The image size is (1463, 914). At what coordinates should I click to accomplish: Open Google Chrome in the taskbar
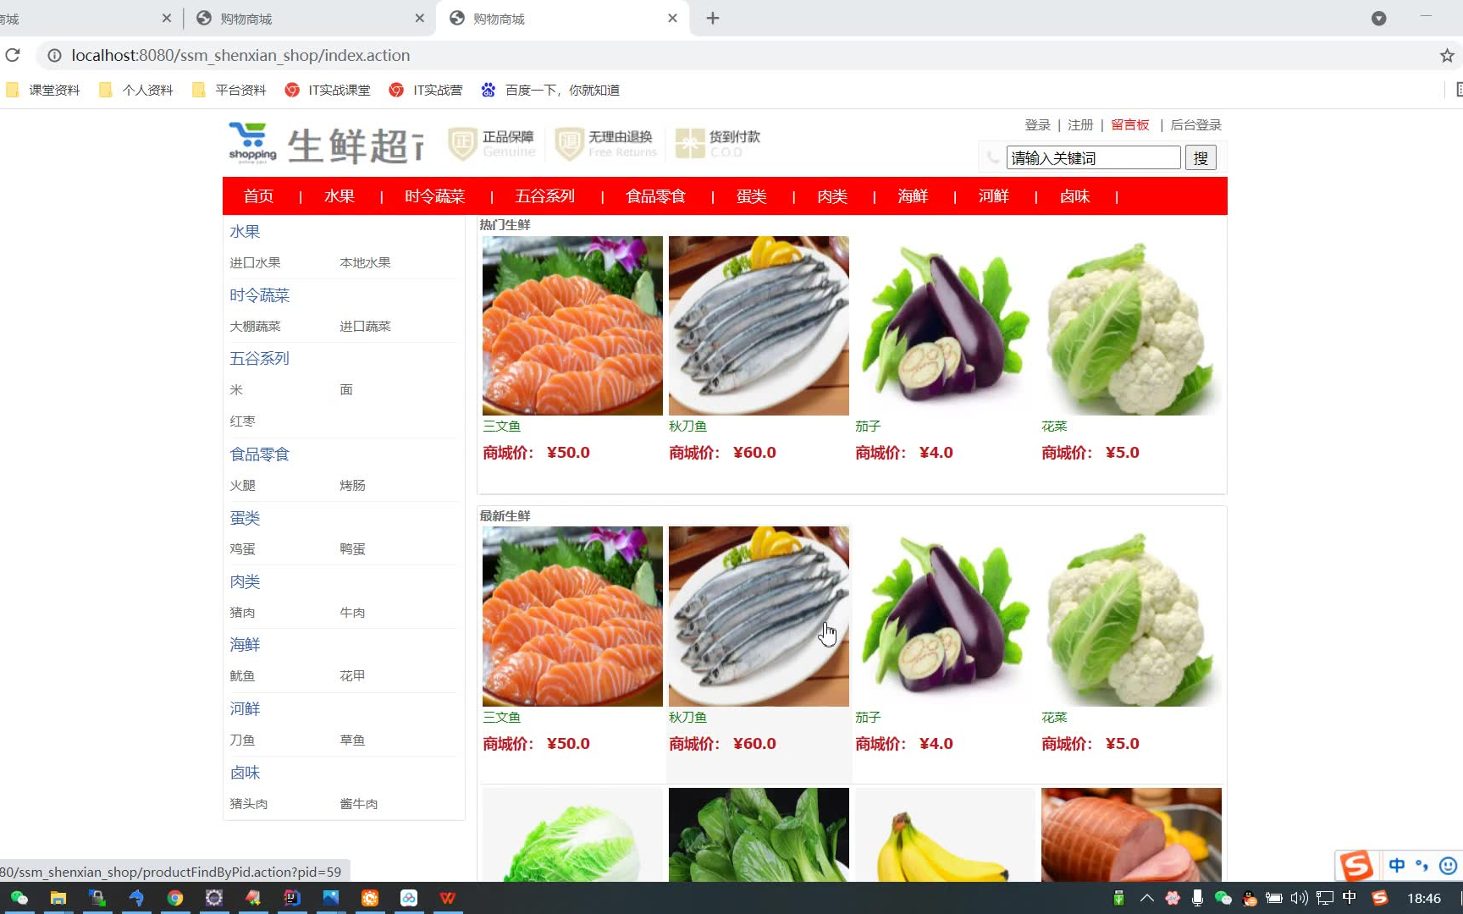pos(175,898)
